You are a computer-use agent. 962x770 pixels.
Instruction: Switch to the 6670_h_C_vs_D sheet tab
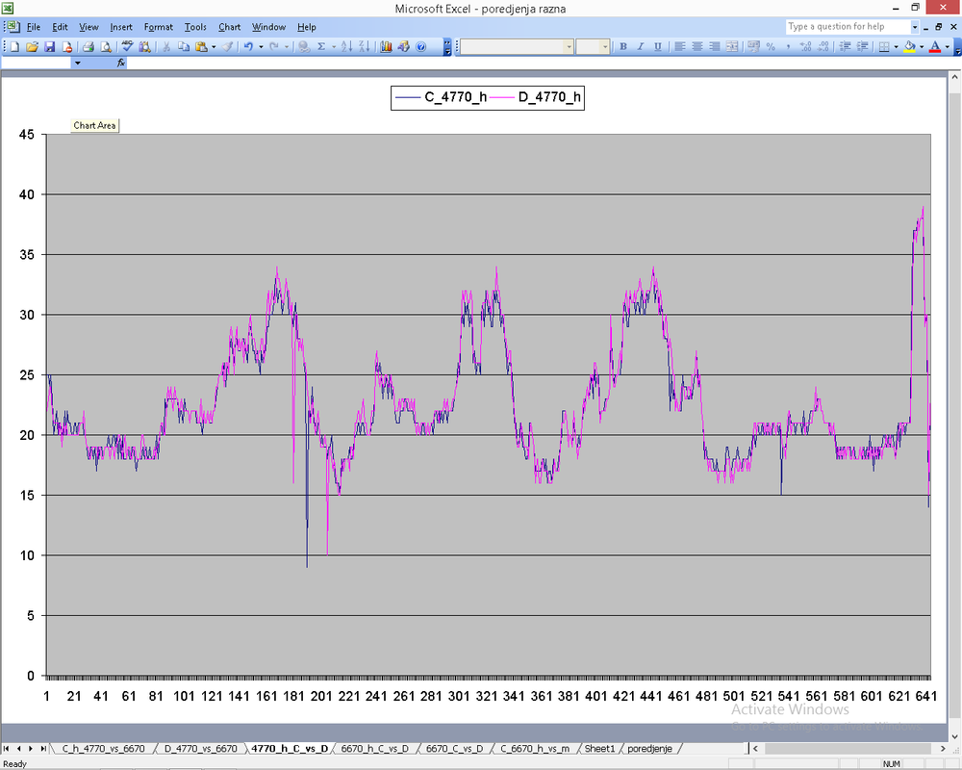(x=375, y=748)
